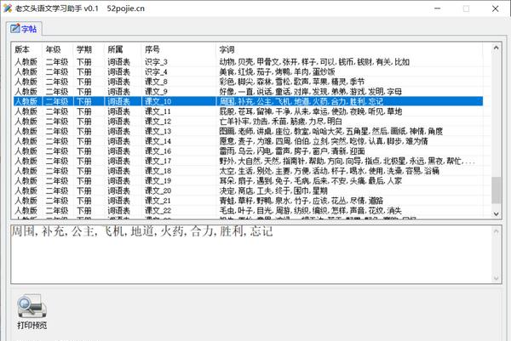
Task: Select the 课文_21 row
Action: (248, 201)
